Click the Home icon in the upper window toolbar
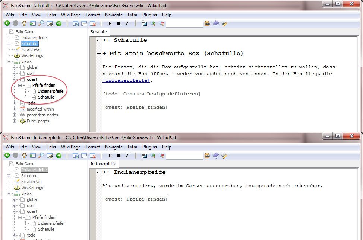The height and width of the screenshot is (240, 363). pyautogui.click(x=24, y=23)
